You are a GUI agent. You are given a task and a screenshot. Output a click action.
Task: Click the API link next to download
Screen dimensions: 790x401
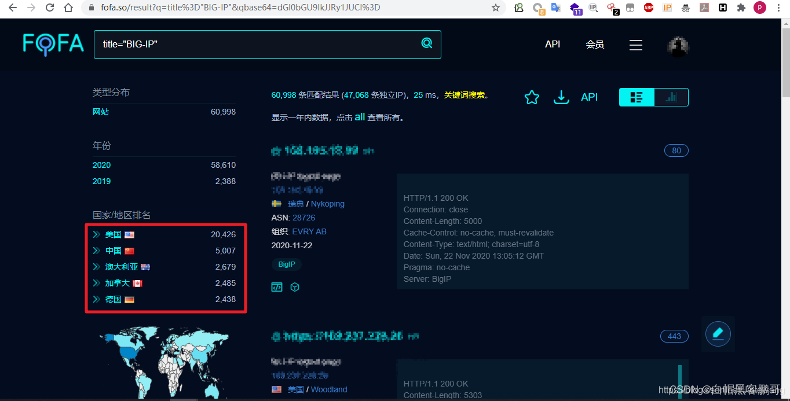tap(589, 97)
